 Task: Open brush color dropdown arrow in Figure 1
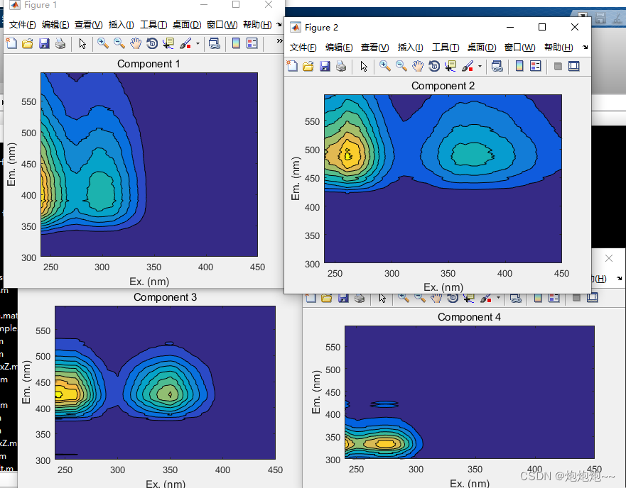tap(198, 43)
